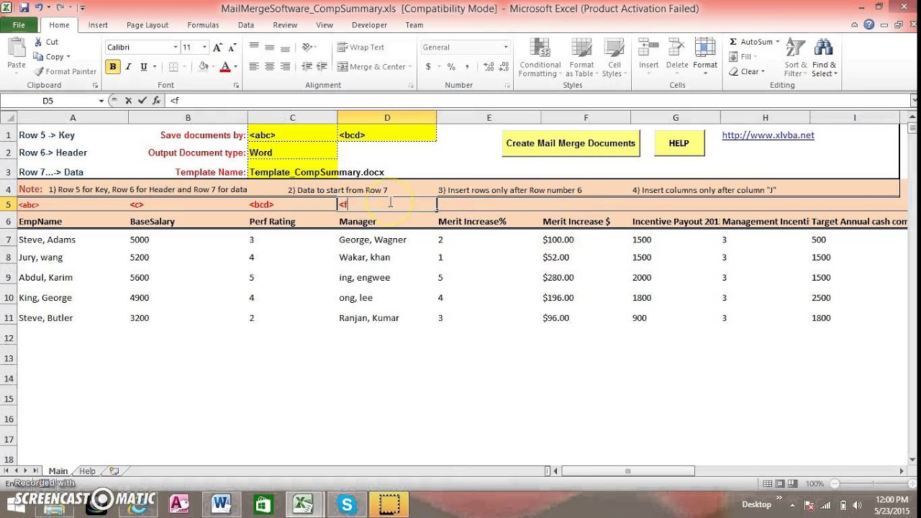Click the Accounting Number Format dollar icon
This screenshot has height=518, width=921.
click(x=429, y=67)
